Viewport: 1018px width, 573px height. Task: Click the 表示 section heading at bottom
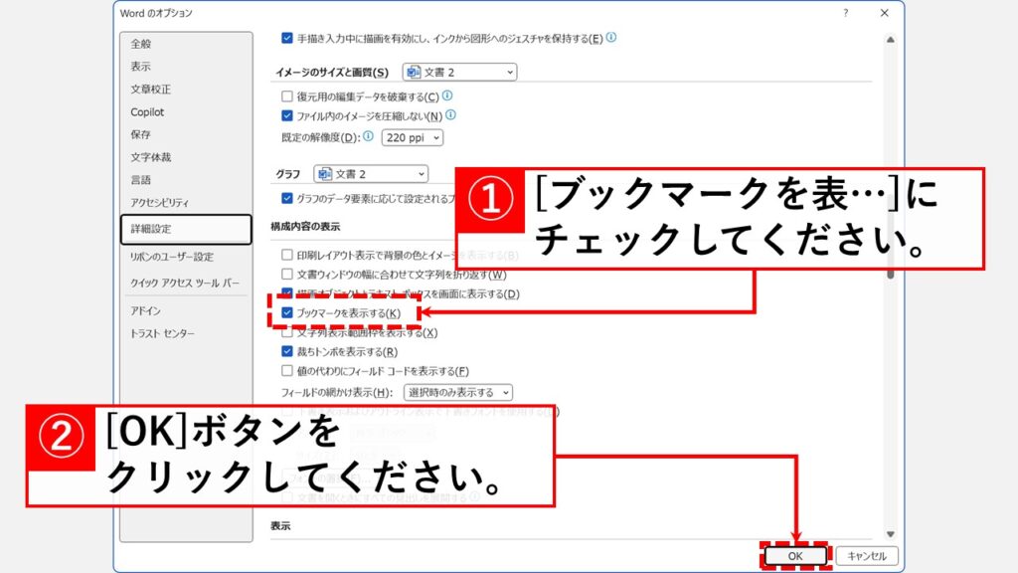click(280, 526)
